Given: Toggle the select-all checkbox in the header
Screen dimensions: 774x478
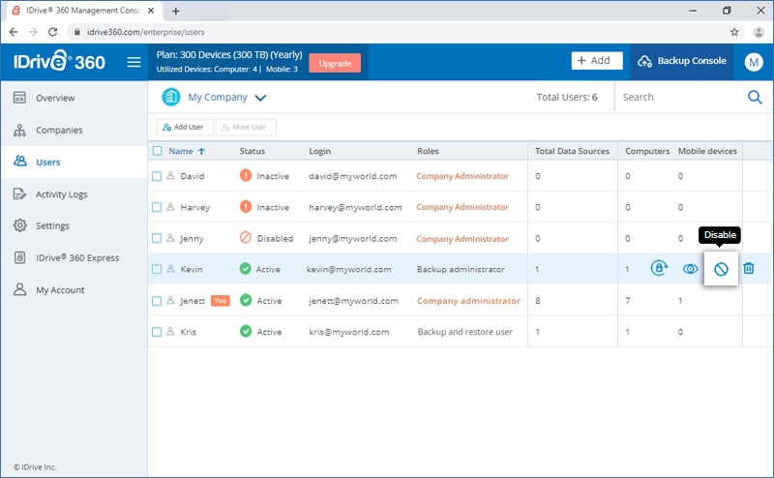Looking at the screenshot, I should tap(157, 151).
